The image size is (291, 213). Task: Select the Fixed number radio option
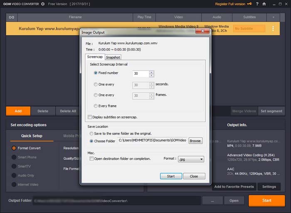96,73
